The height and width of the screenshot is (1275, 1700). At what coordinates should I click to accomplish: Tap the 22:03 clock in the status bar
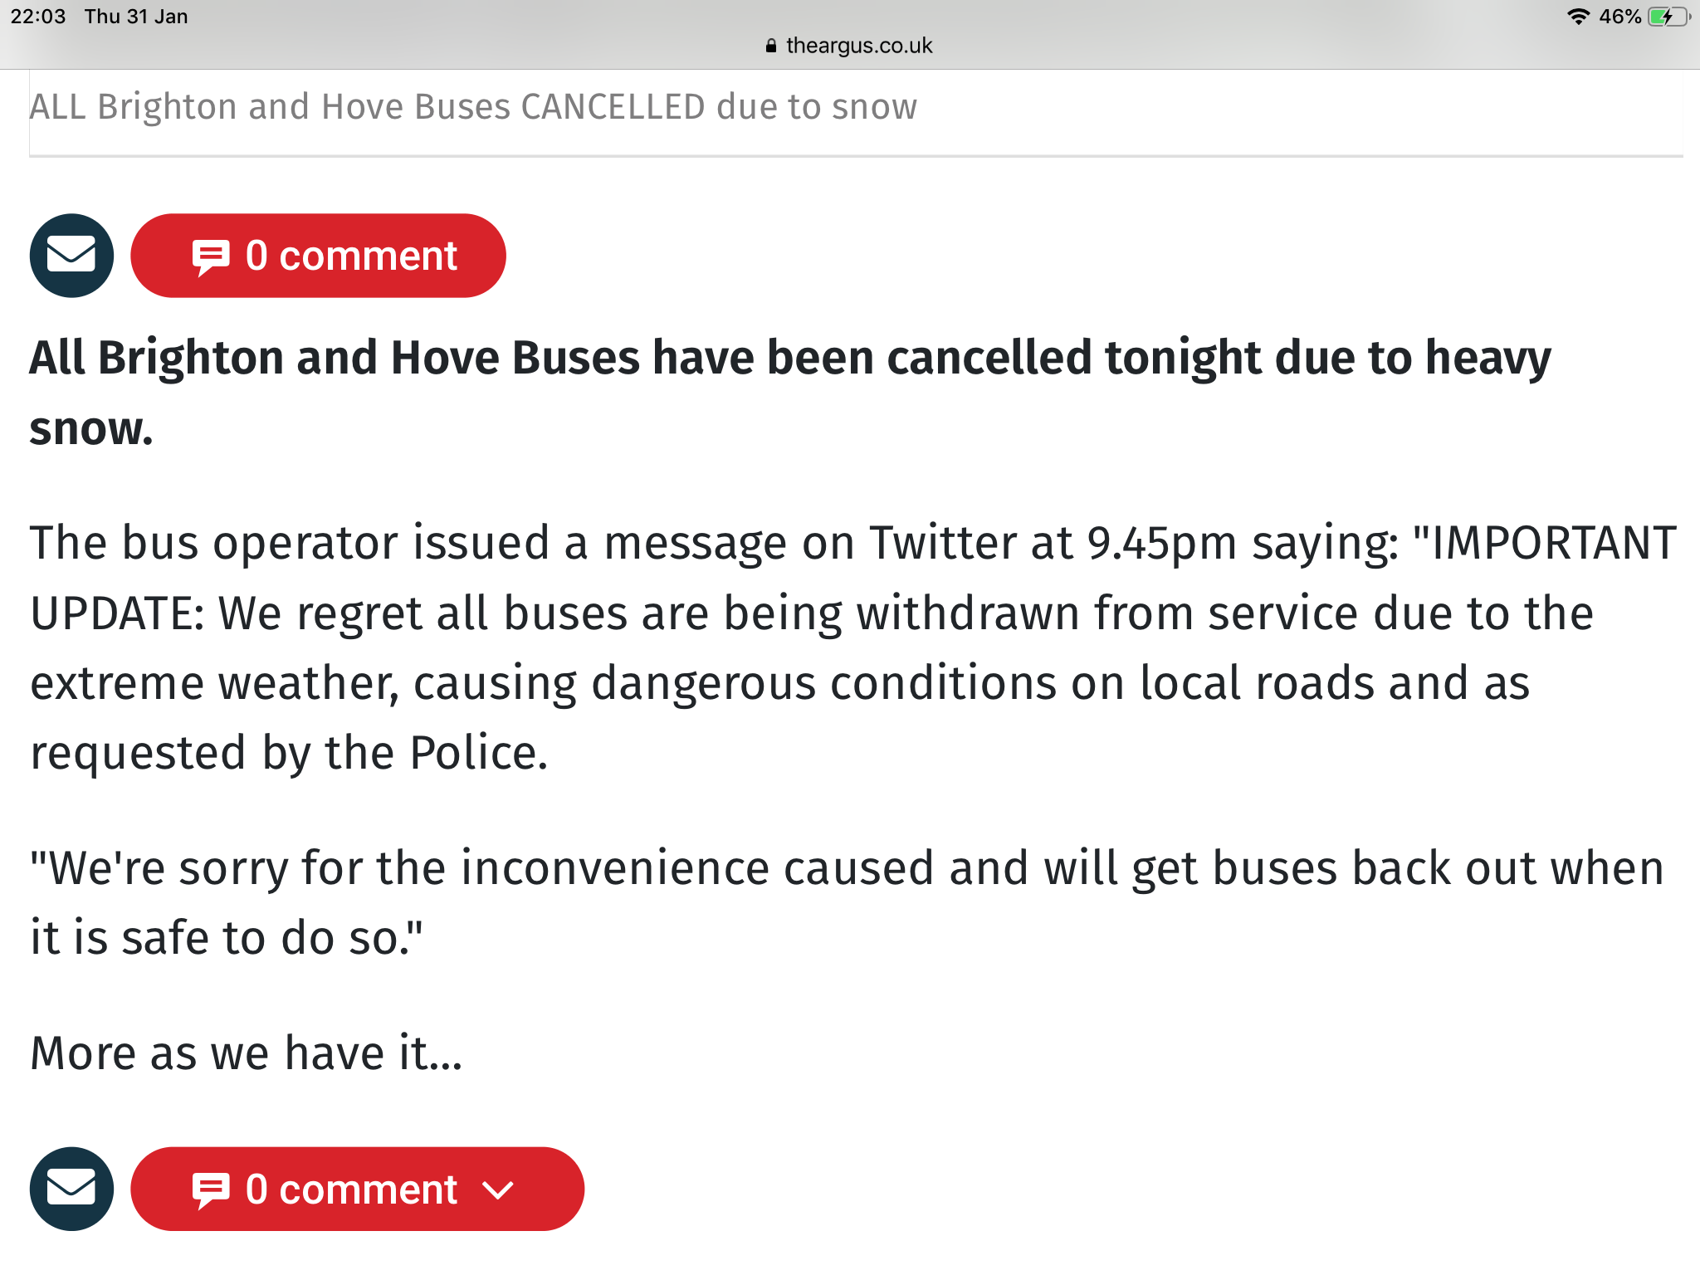tap(38, 17)
